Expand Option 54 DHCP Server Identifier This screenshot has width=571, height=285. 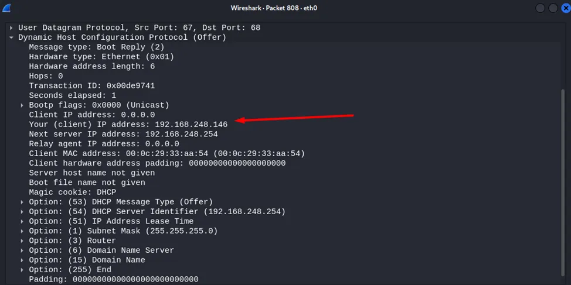[22, 212]
